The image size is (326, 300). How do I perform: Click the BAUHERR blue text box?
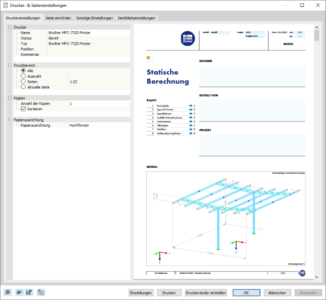coord(252,76)
